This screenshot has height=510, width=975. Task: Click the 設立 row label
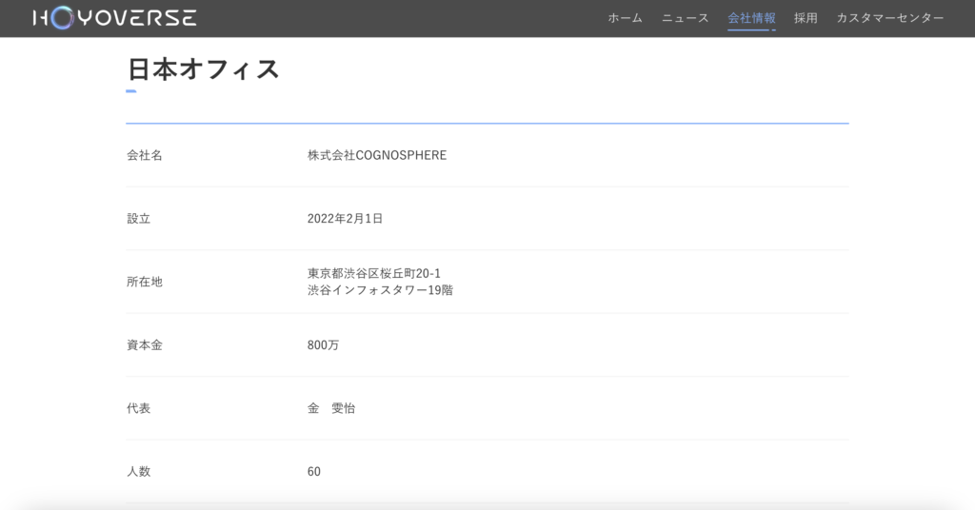click(x=139, y=219)
